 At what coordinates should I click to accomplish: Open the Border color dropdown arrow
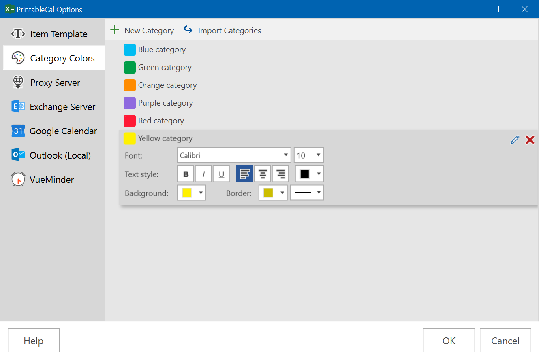click(x=282, y=193)
